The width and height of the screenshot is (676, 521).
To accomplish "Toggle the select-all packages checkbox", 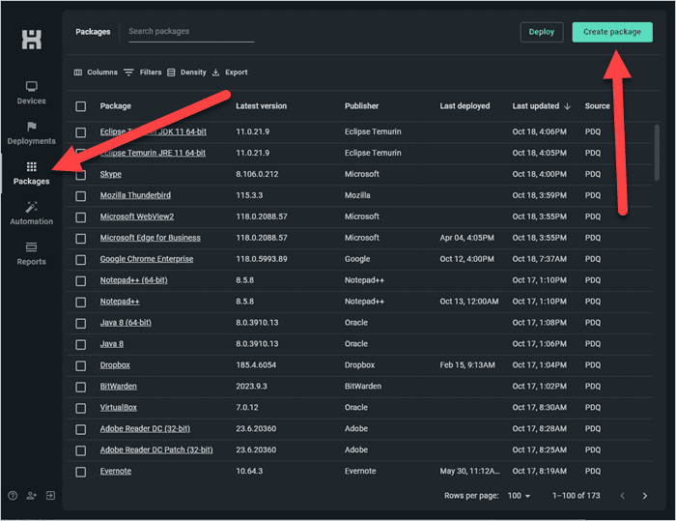I will point(80,106).
